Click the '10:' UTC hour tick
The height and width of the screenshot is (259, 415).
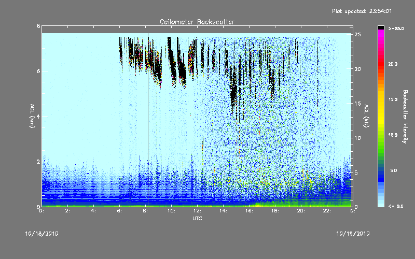click(x=171, y=211)
